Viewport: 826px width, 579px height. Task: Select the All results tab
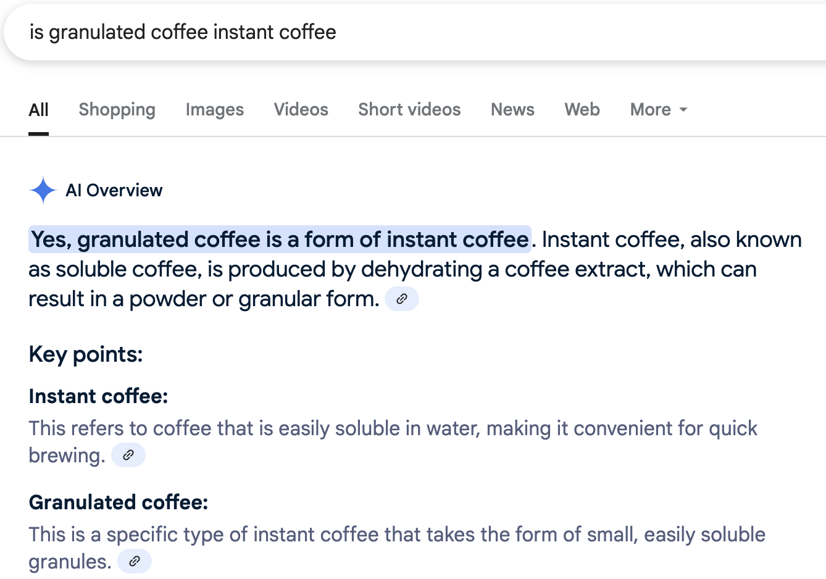38,110
